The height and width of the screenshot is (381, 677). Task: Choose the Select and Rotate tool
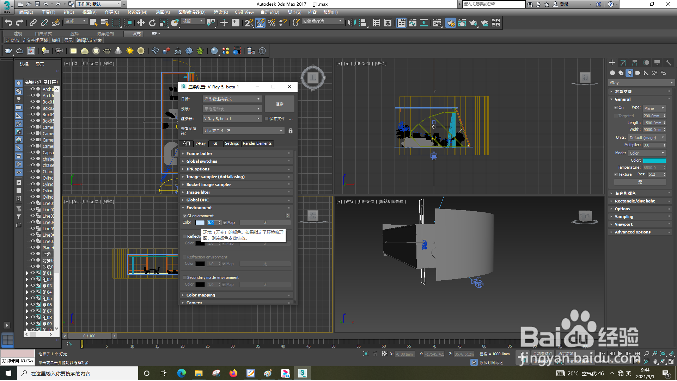click(x=152, y=23)
